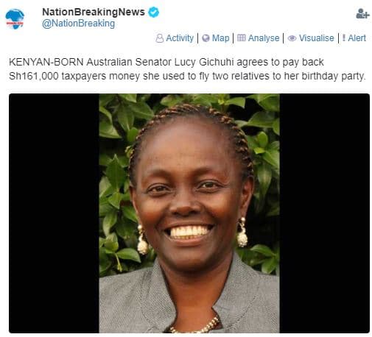372x337 pixels.
Task: Open the Analyse link
Action: 264,38
